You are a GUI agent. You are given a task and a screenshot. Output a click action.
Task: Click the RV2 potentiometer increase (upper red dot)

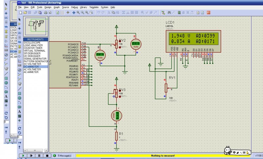point(120,41)
